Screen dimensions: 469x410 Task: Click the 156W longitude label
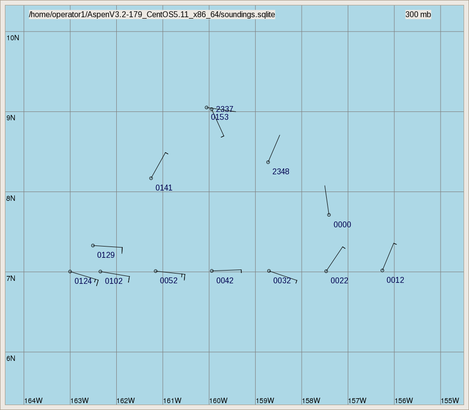404,401
